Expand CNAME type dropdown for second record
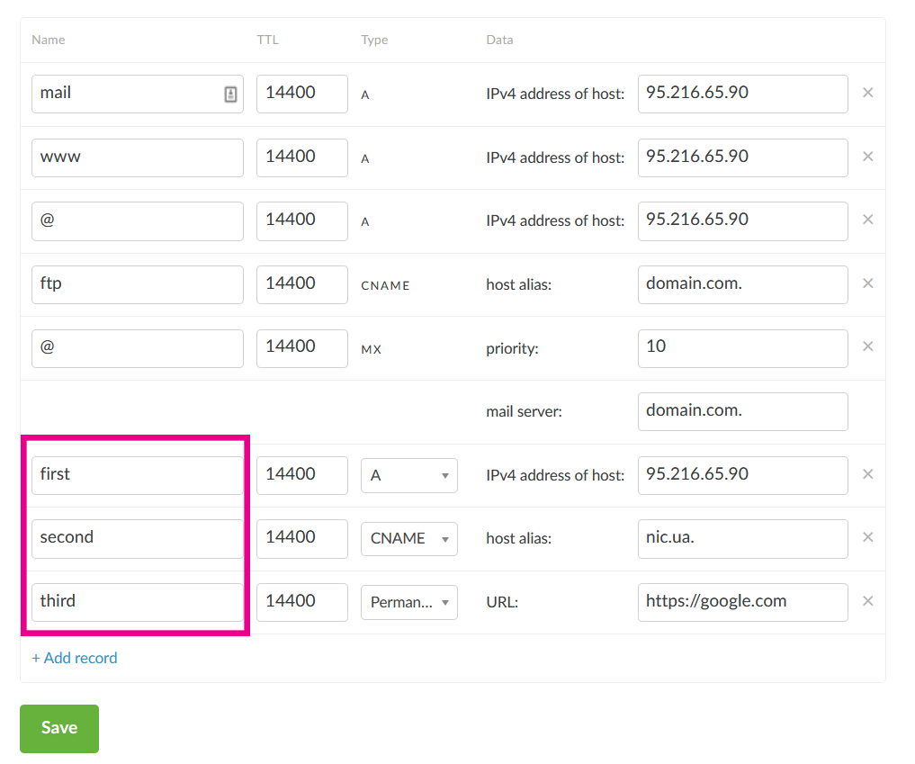Screen dimensions: 915x764 409,538
